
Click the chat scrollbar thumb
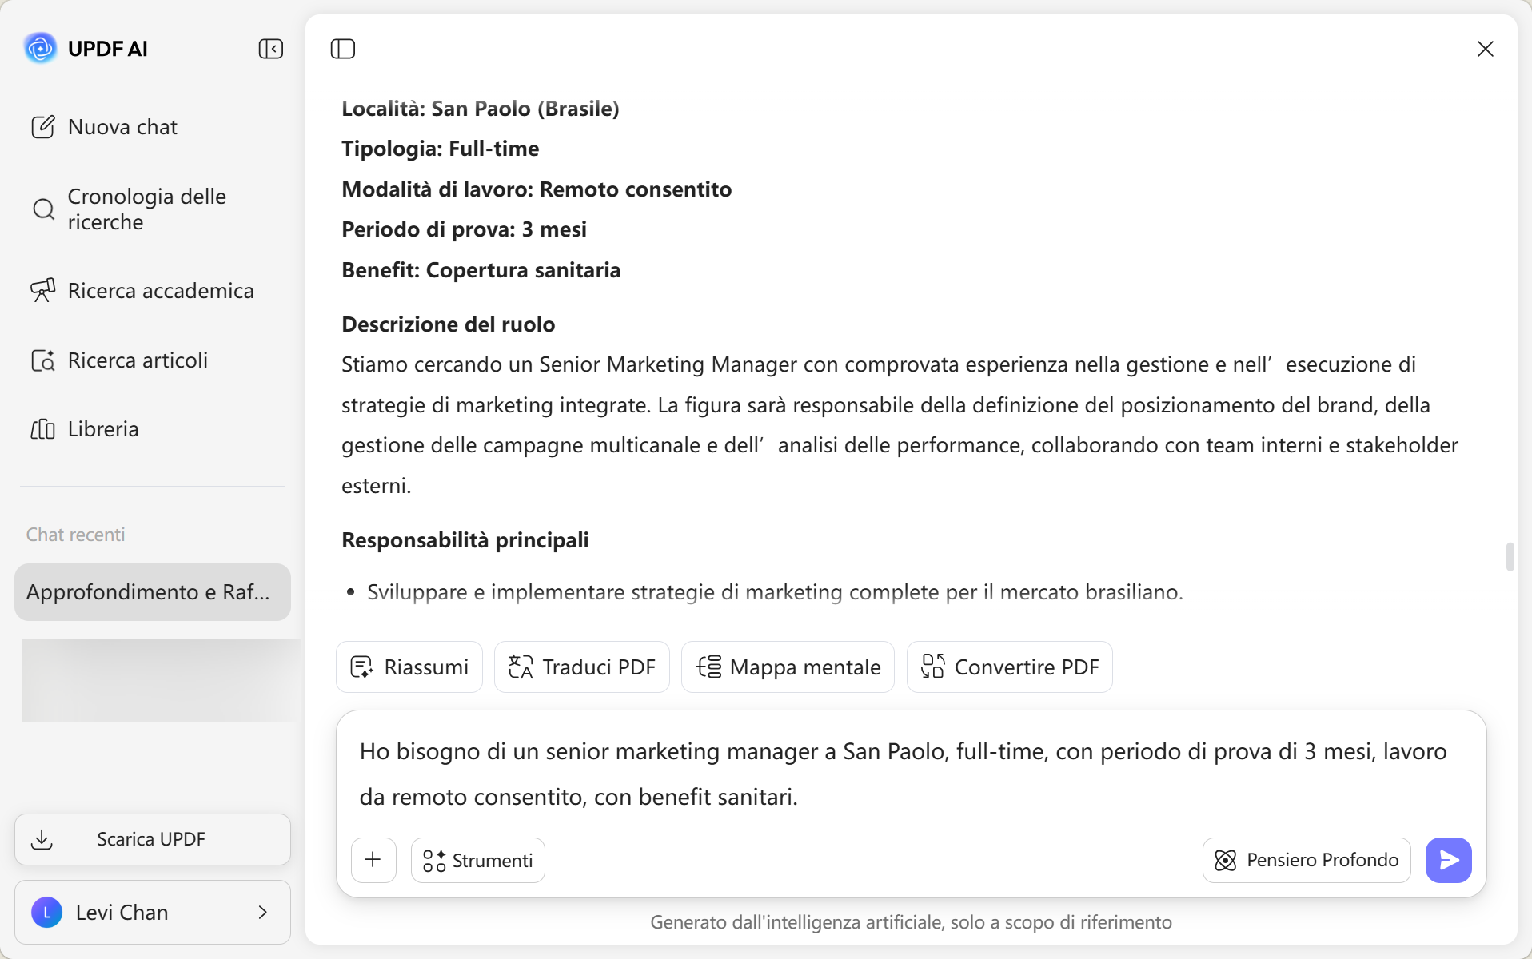point(1510,557)
